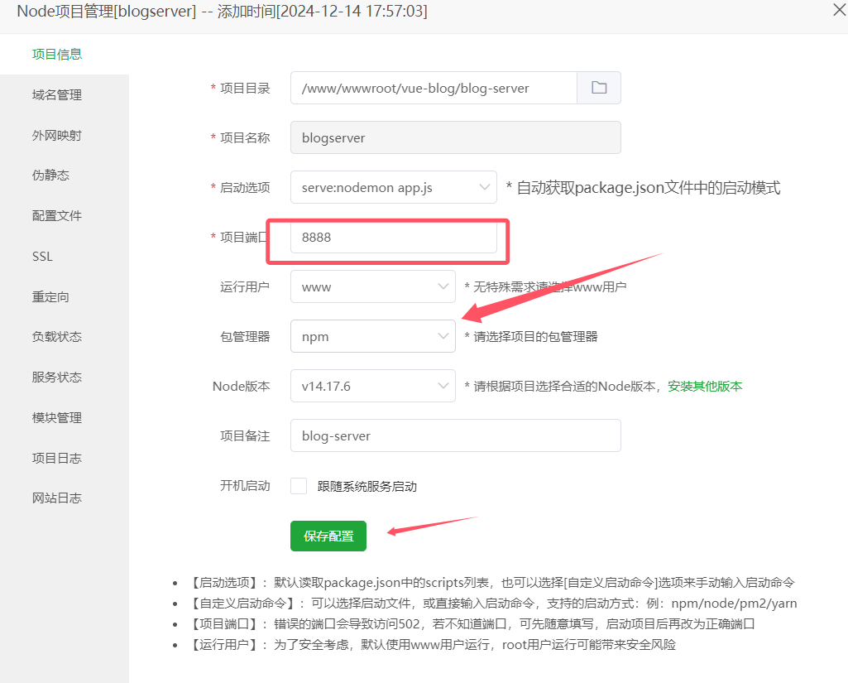Open the 重定向 tab

point(50,296)
